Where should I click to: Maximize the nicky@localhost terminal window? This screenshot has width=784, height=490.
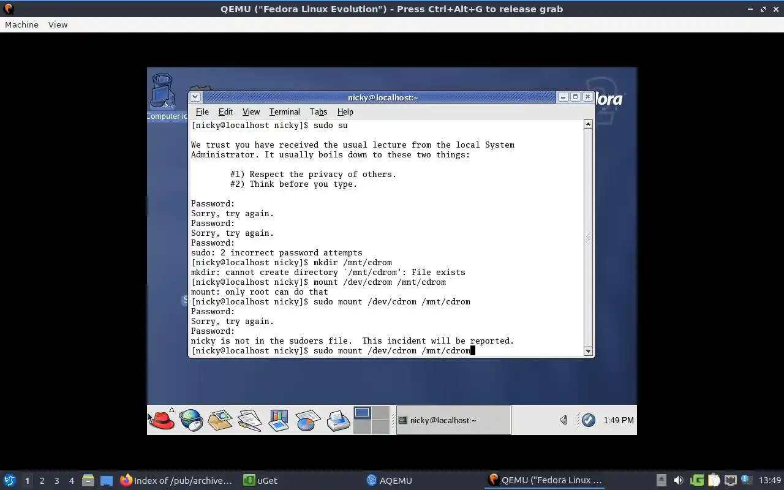pyautogui.click(x=575, y=97)
